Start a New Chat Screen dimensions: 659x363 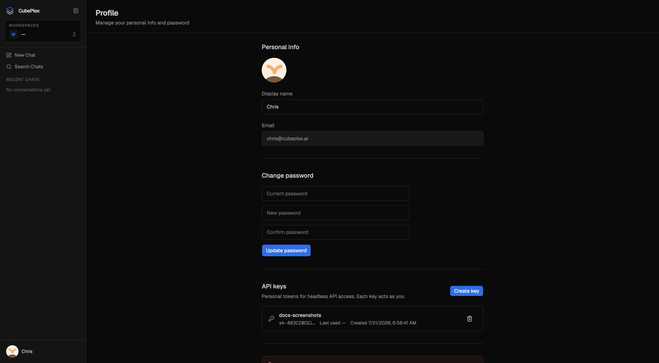pos(25,55)
